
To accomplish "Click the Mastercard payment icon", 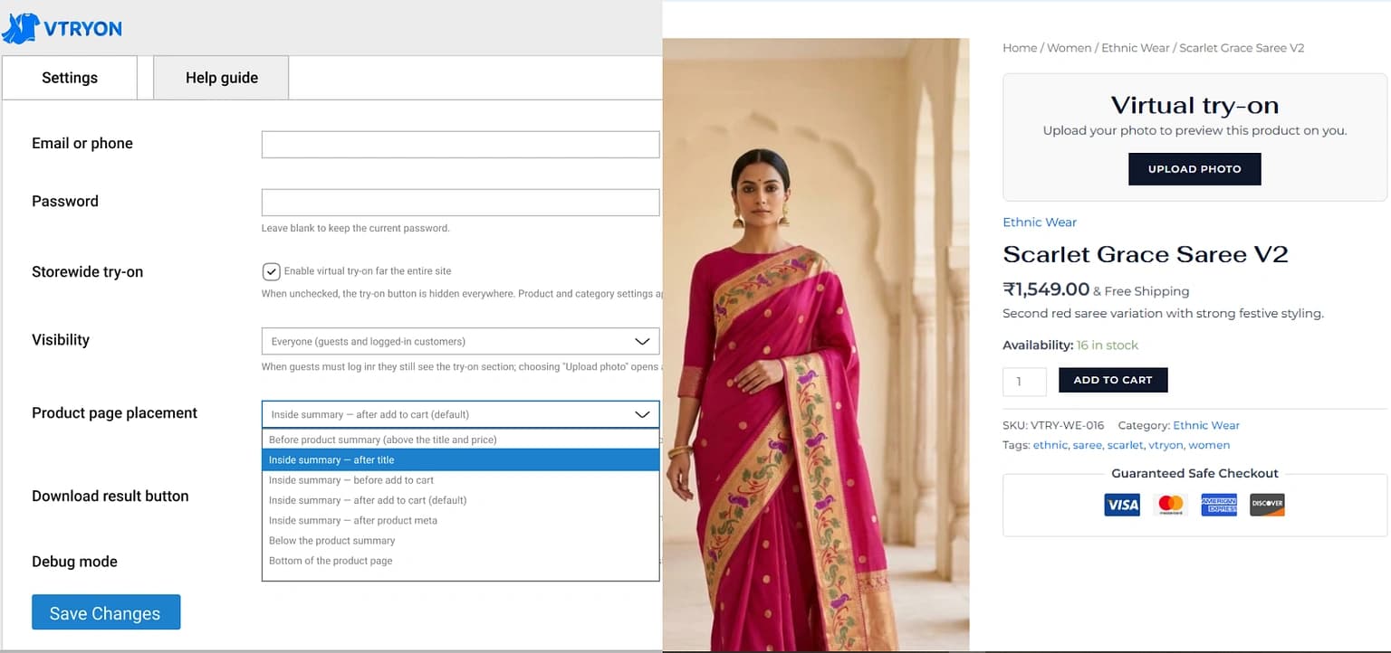I will click(x=1170, y=505).
